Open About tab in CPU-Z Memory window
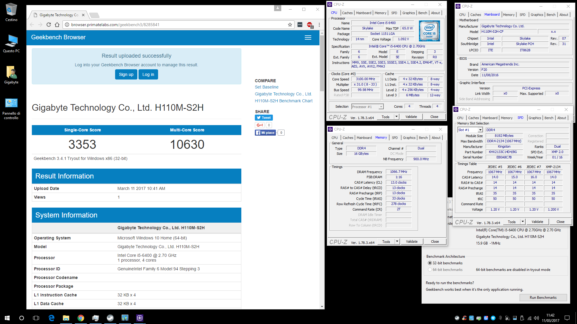 pyautogui.click(x=436, y=138)
